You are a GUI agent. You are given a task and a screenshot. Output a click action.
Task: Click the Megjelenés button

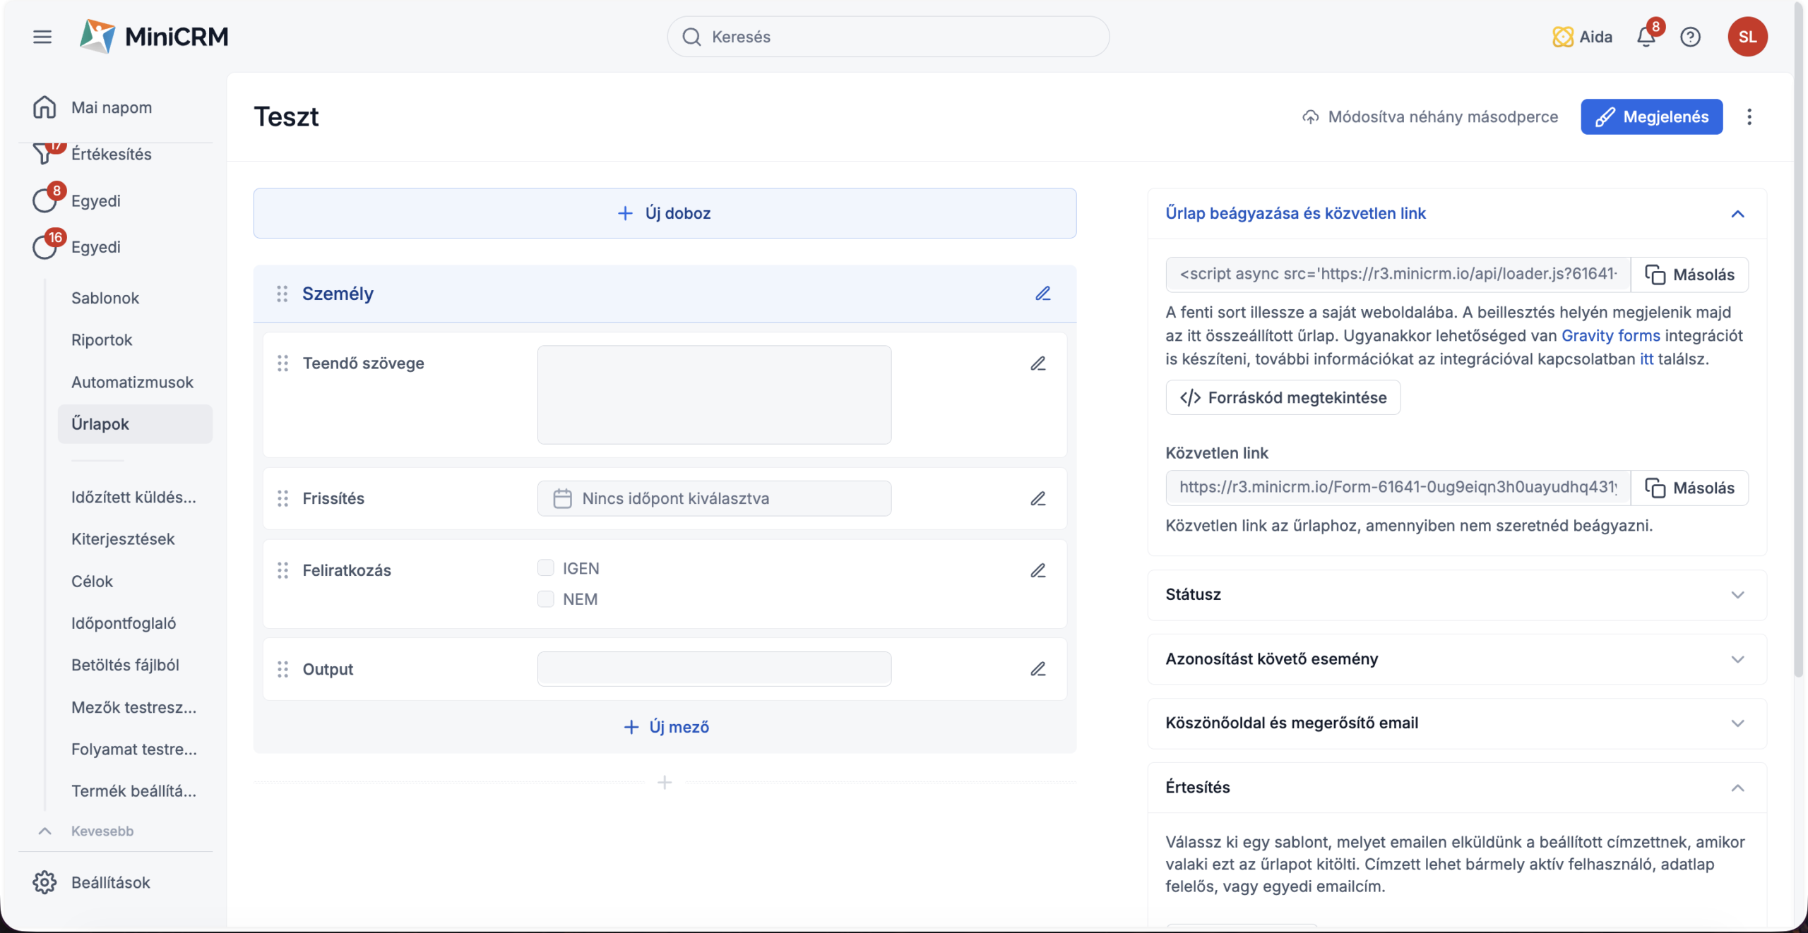click(x=1651, y=117)
